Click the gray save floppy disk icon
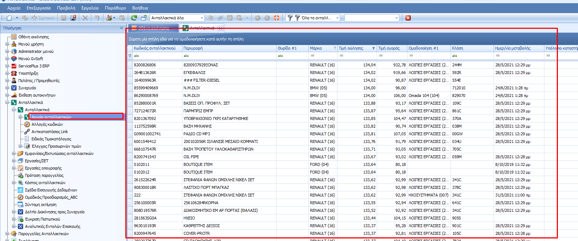The width and height of the screenshot is (578, 241). tap(64, 18)
